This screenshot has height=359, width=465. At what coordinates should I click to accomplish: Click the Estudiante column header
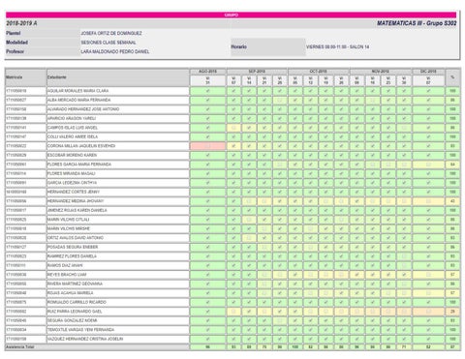[57, 77]
